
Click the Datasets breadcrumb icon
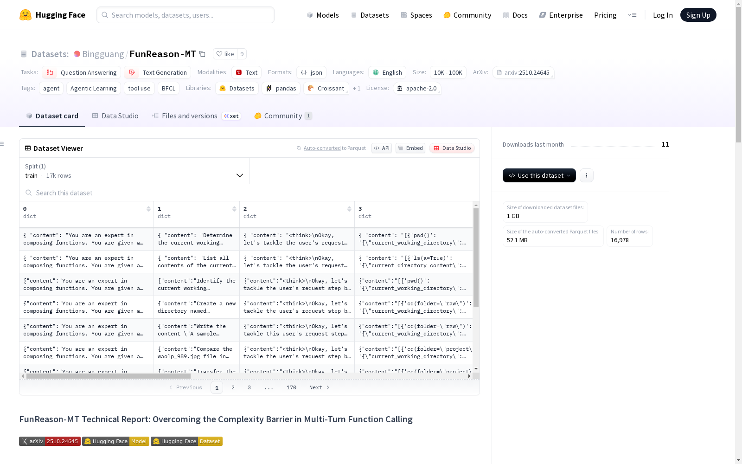coord(24,54)
